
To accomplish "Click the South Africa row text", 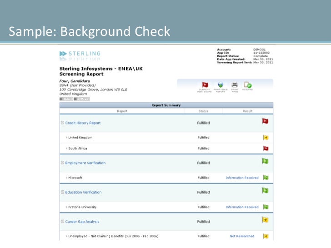I will pos(77,149).
